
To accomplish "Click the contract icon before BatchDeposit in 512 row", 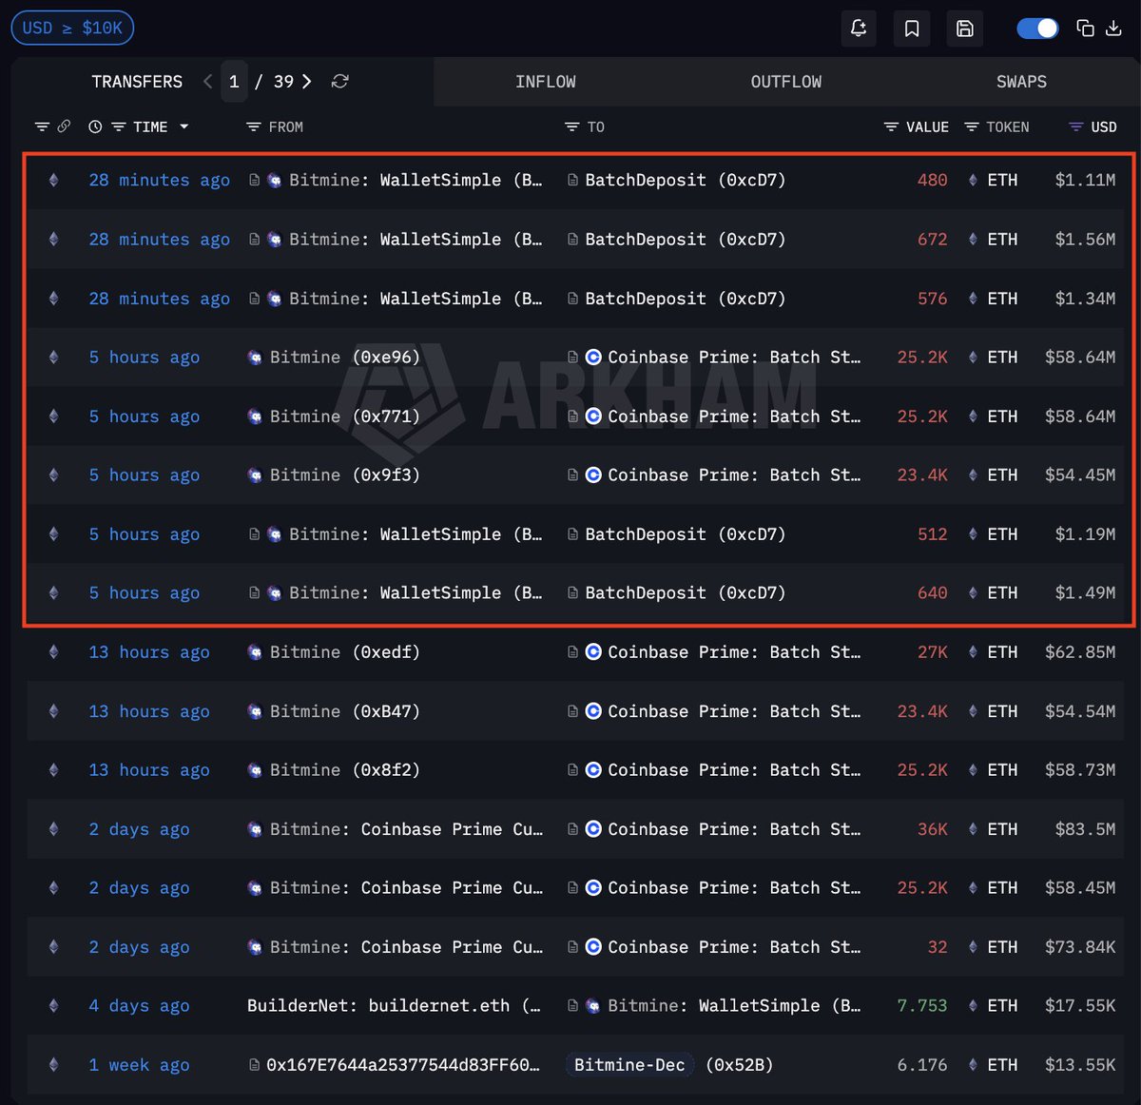I will tap(572, 533).
